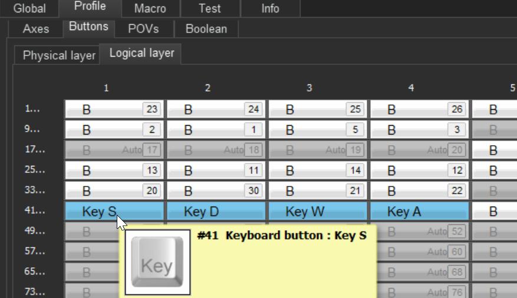Screen dimensions: 517x298
Task: Select the Auto 17 button cell
Action: click(114, 150)
